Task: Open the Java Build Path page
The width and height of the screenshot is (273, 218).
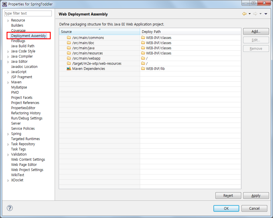Action: (x=23, y=46)
